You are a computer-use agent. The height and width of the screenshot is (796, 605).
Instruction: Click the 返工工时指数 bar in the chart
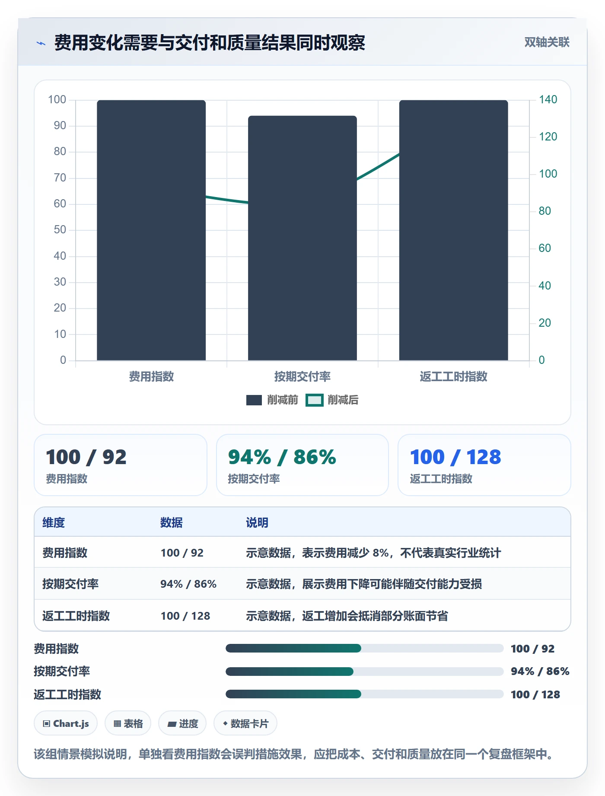click(x=453, y=230)
